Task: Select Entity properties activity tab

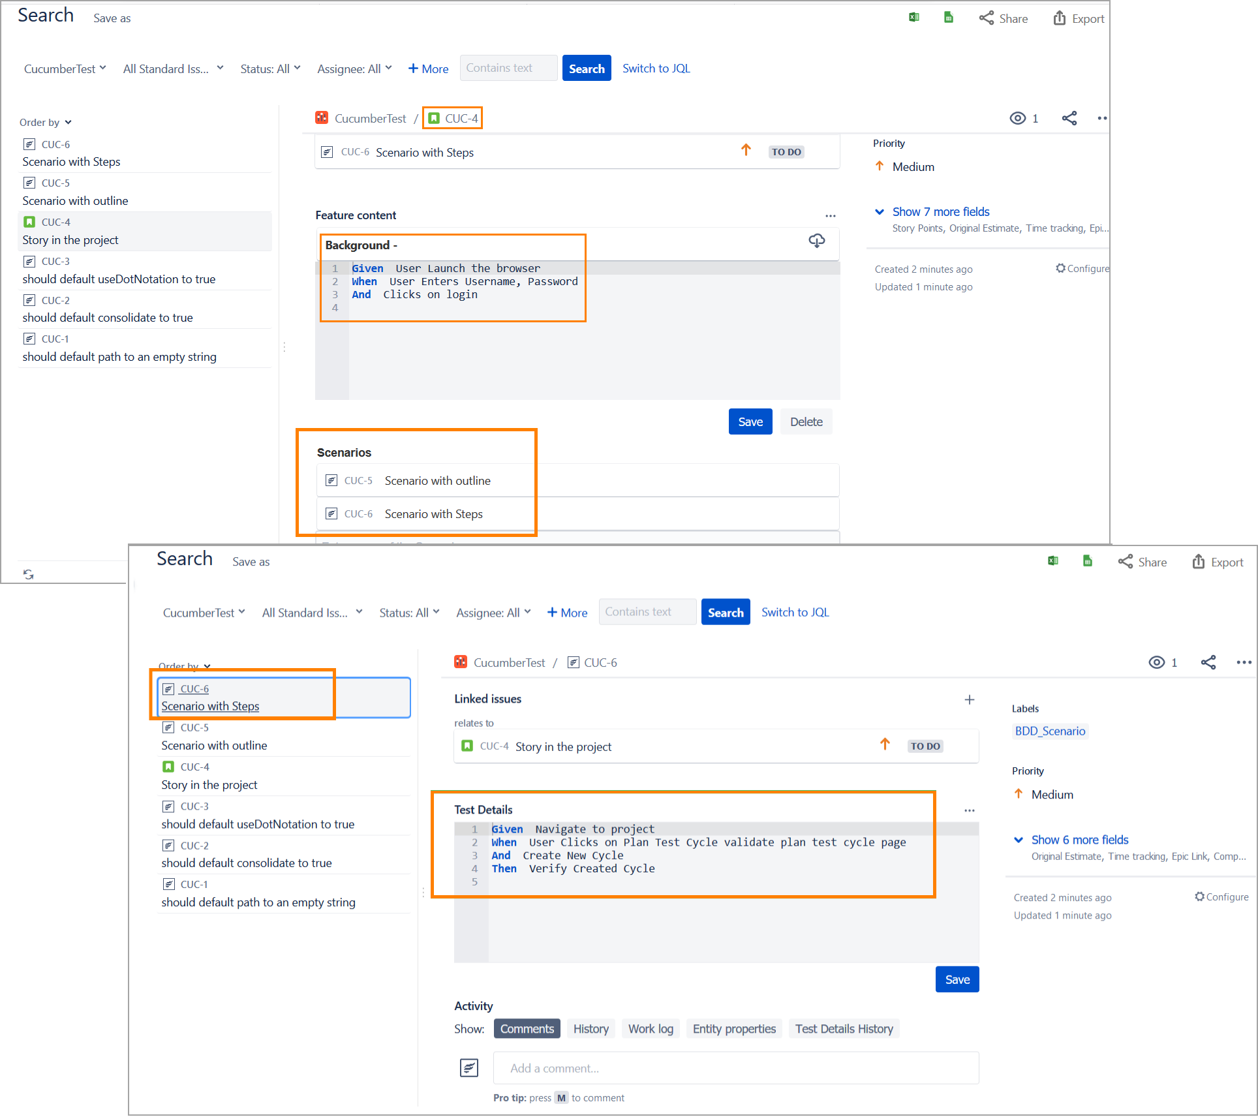Action: (734, 1029)
